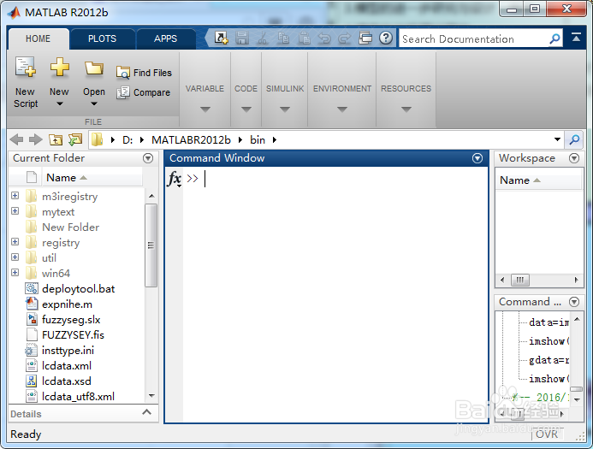Screen dimensions: 593x449
Task: Open the address bar history dropdown
Action: [557, 139]
